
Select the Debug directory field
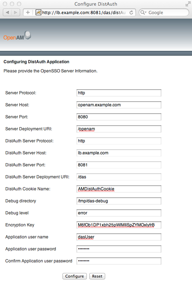click(x=119, y=201)
